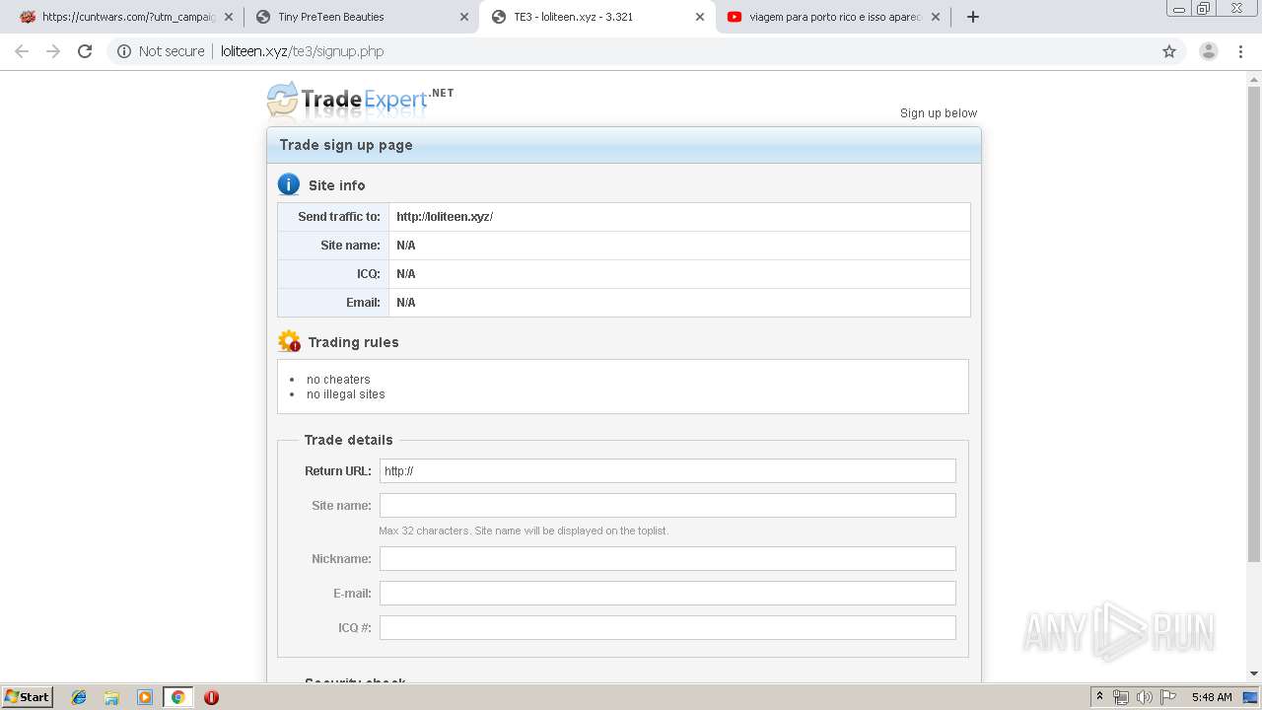Screen dimensions: 1262x710
Task: Click the vertical scrollbar thumb
Action: coord(1254,323)
